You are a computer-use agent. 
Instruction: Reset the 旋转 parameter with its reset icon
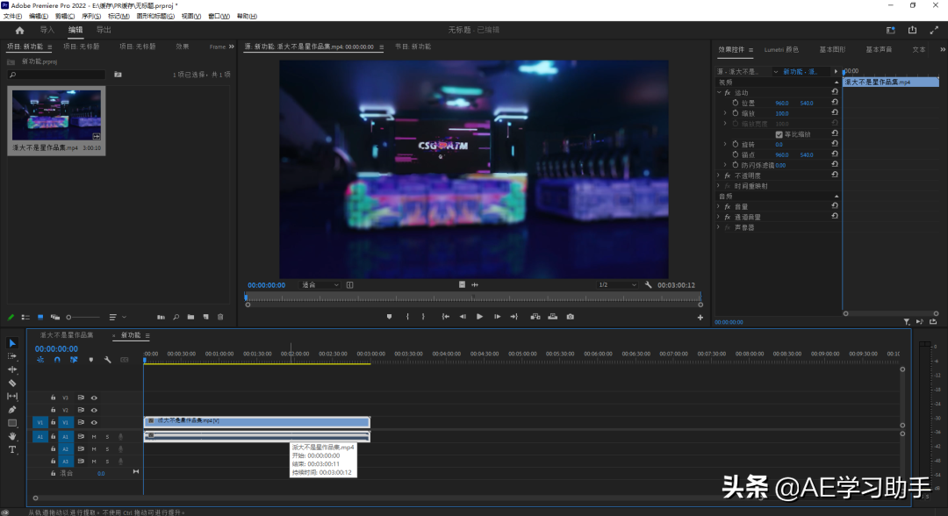(835, 144)
